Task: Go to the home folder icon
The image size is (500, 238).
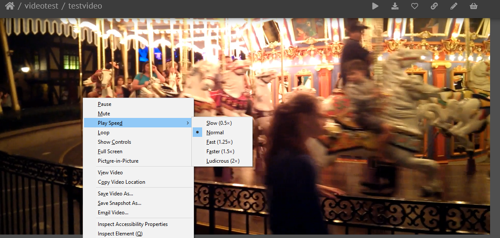Action: (x=10, y=6)
